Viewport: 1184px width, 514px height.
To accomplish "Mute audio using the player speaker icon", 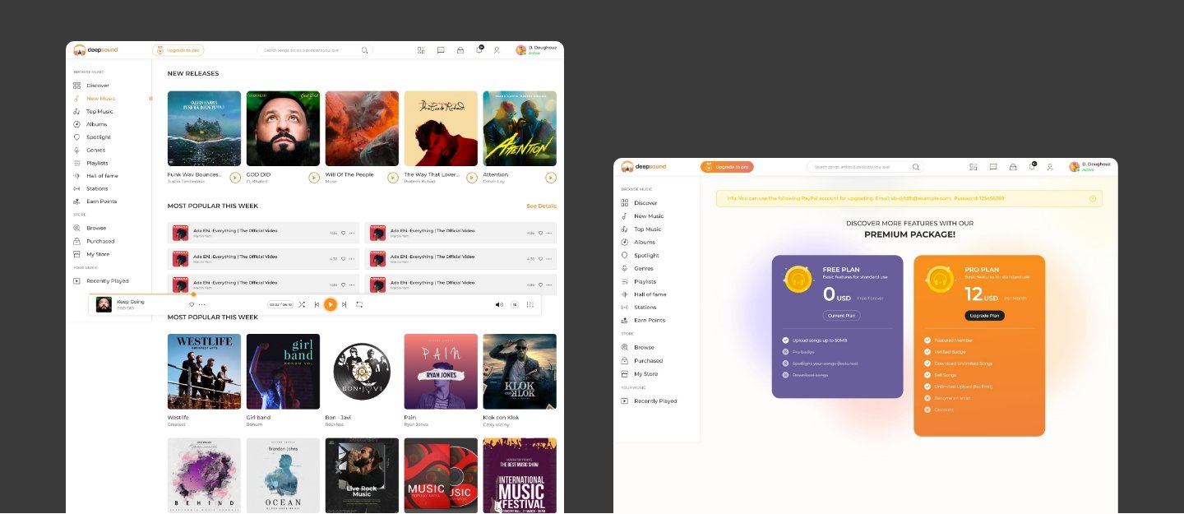I will pos(499,304).
